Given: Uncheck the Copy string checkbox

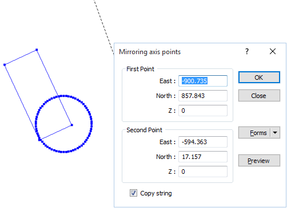Looking at the screenshot, I should pyautogui.click(x=133, y=193).
